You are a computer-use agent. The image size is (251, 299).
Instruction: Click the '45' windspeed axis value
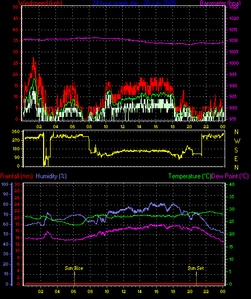[x=16, y=18]
